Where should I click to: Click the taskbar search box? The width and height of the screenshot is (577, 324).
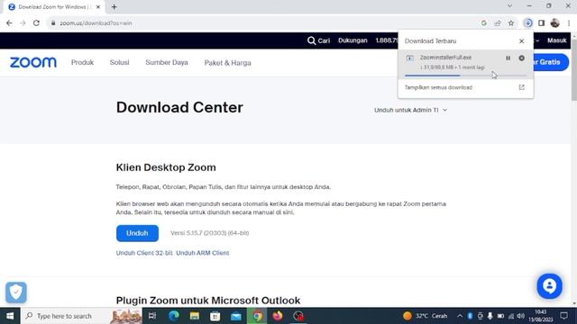81,316
